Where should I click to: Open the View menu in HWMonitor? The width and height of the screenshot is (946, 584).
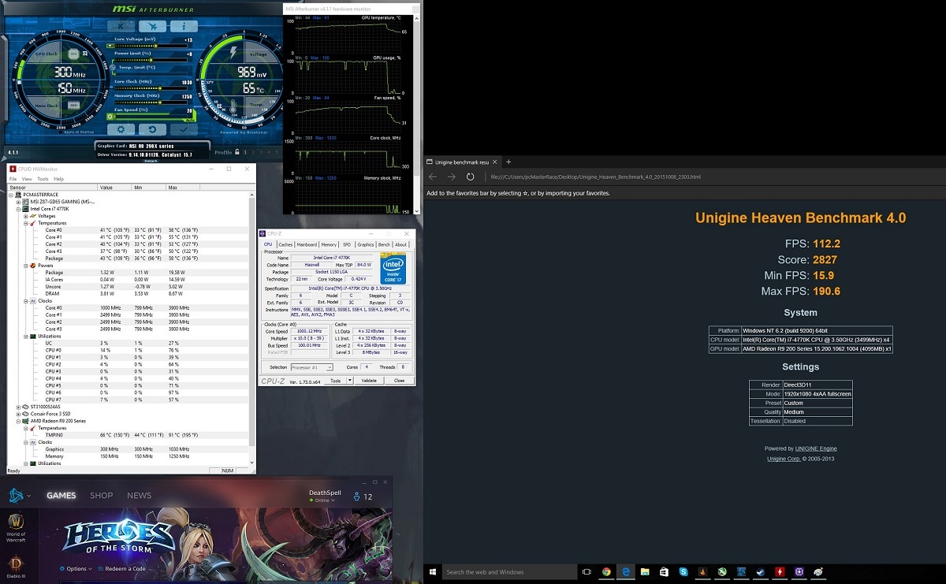[27, 179]
